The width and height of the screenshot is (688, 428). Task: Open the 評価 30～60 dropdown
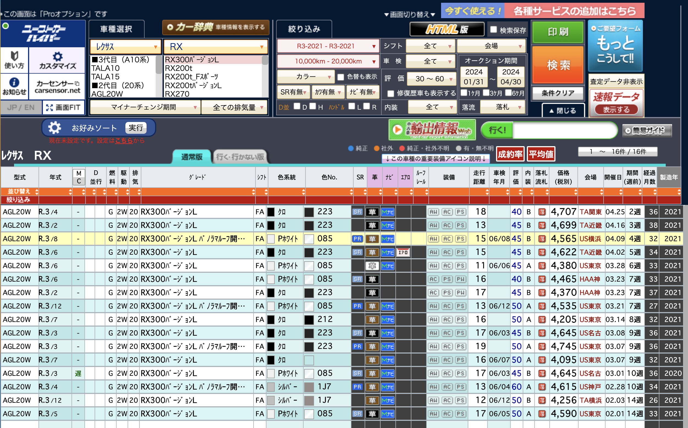tap(431, 79)
